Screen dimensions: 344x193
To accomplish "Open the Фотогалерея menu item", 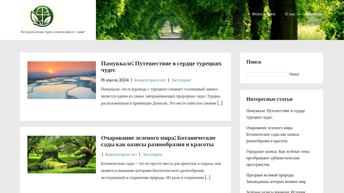I will [263, 14].
